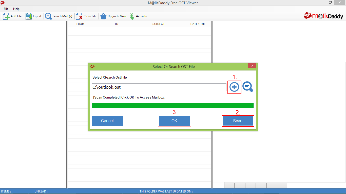Open the File menu

tap(6, 9)
